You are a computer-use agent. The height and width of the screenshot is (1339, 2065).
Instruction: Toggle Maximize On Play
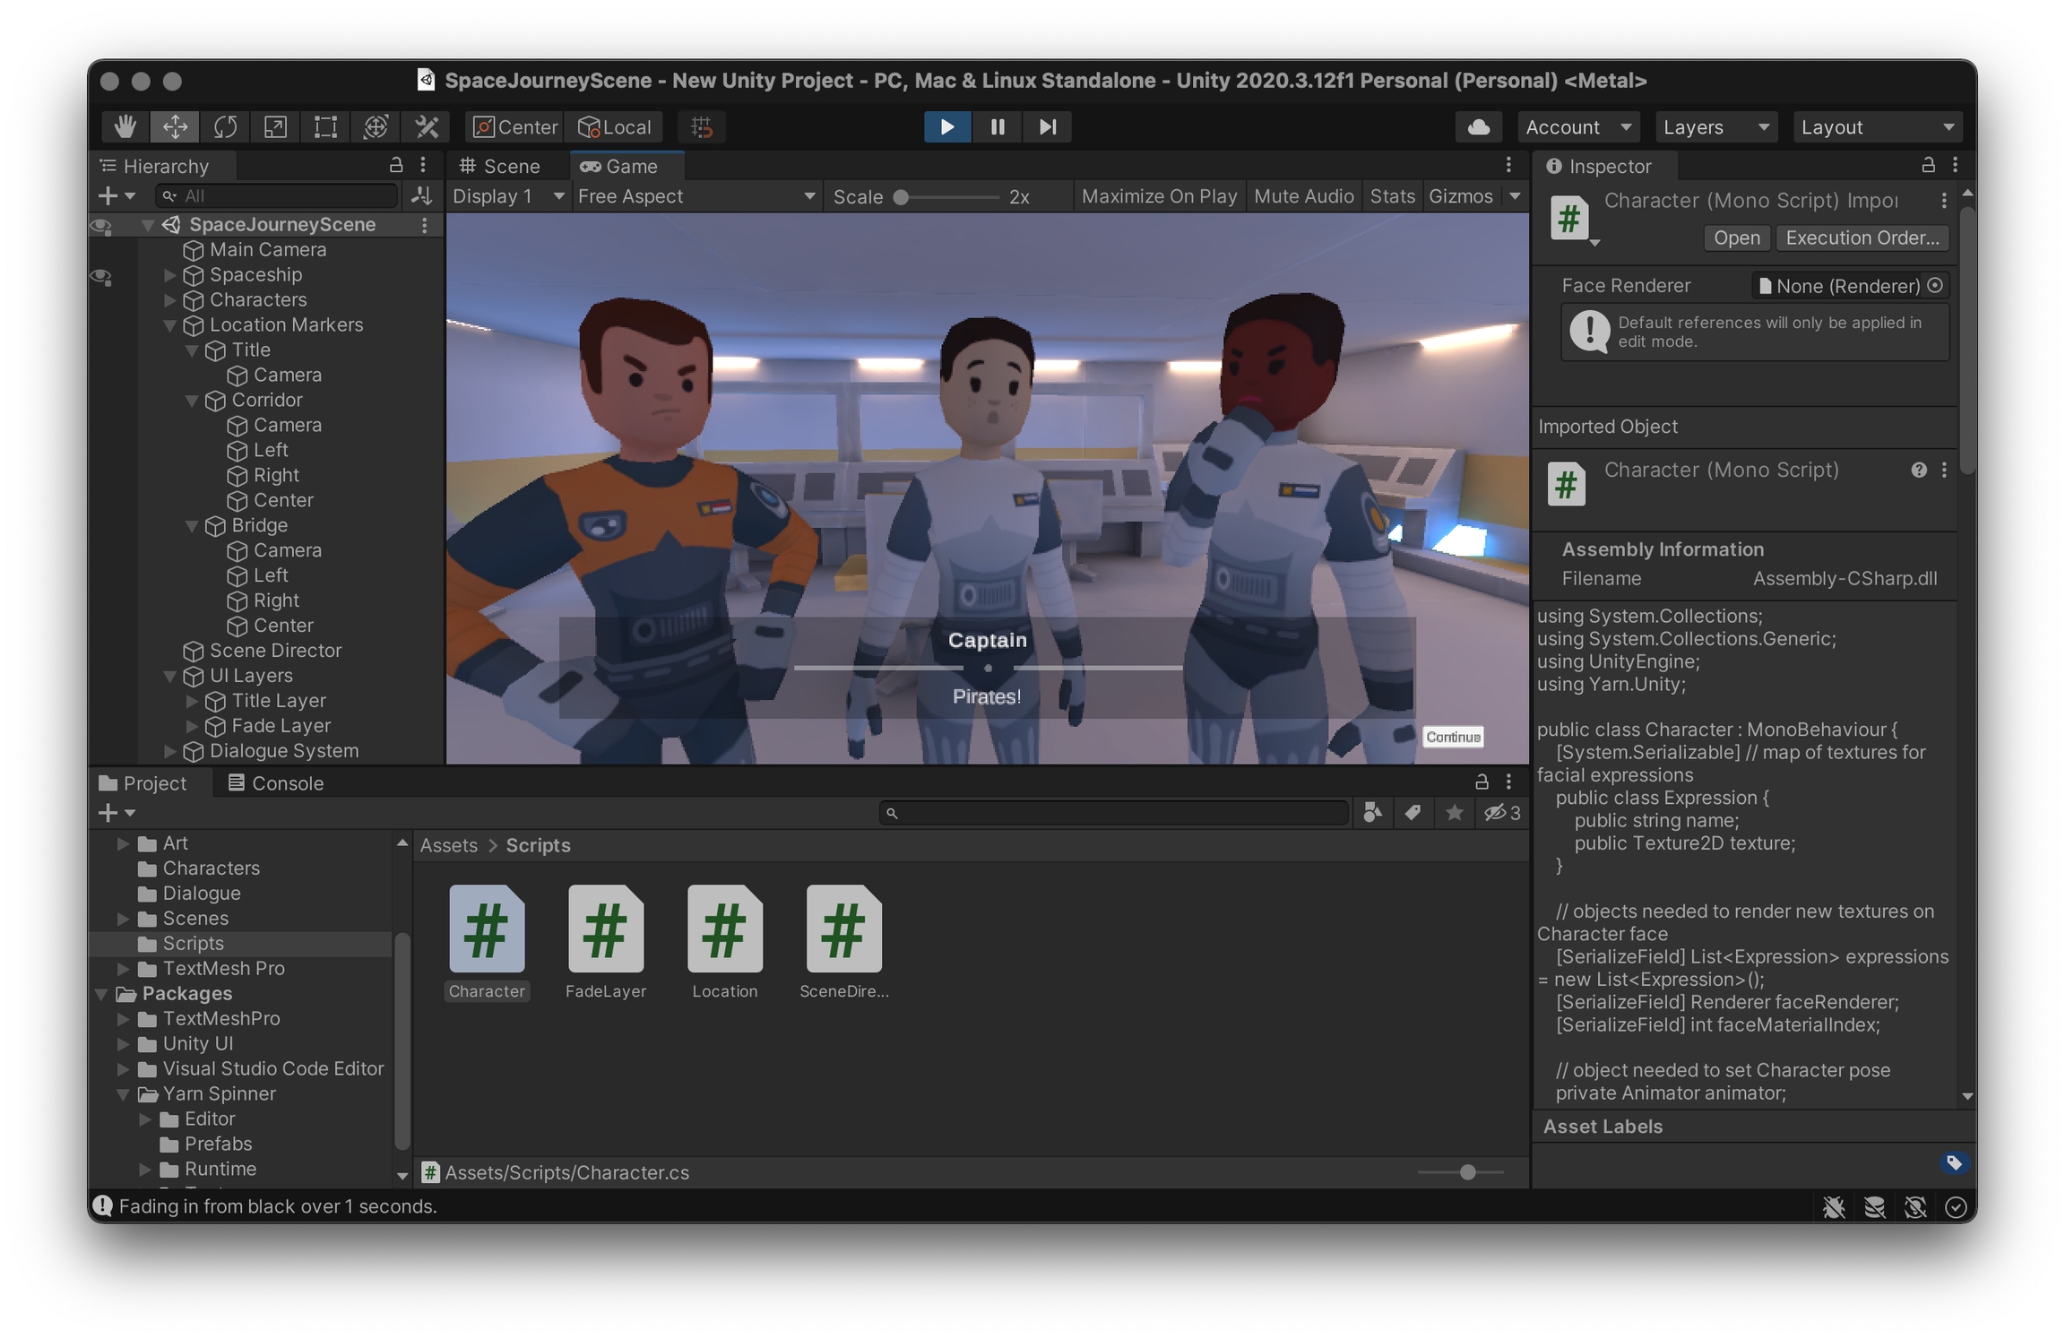1158,196
